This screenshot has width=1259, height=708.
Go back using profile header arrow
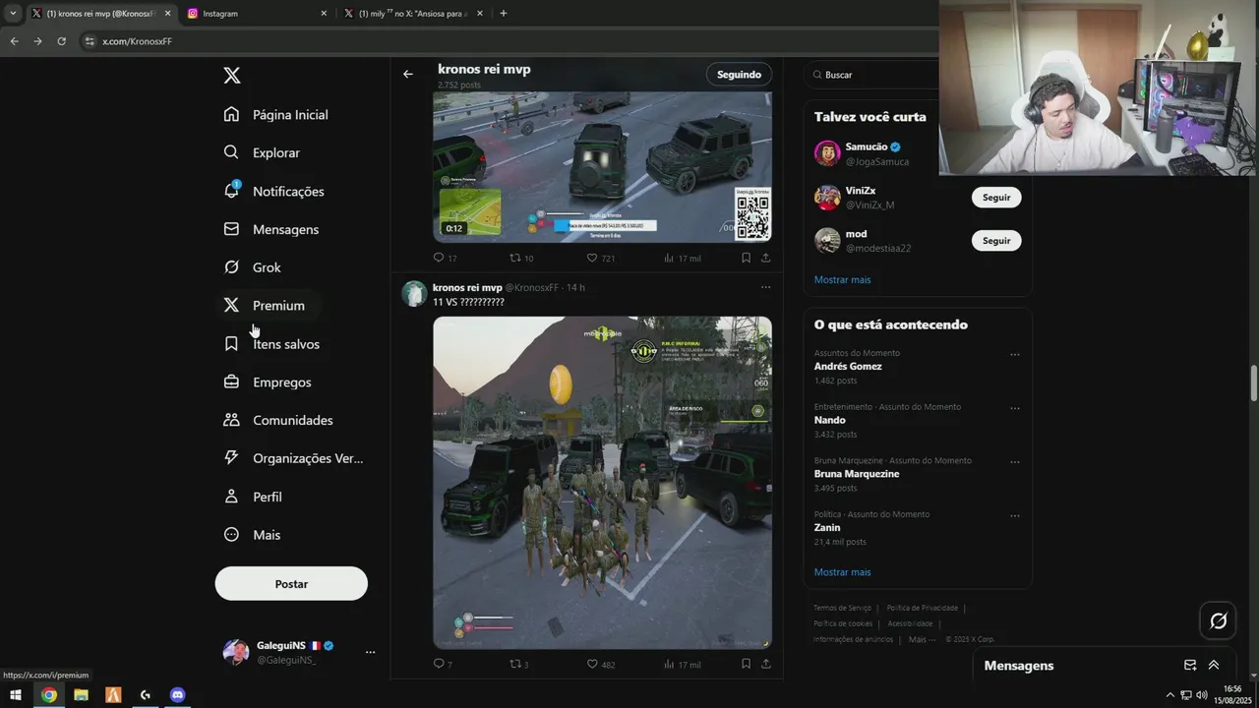[408, 74]
